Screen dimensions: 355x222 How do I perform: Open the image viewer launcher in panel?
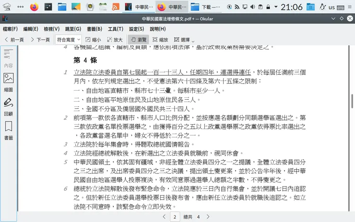click(76, 7)
